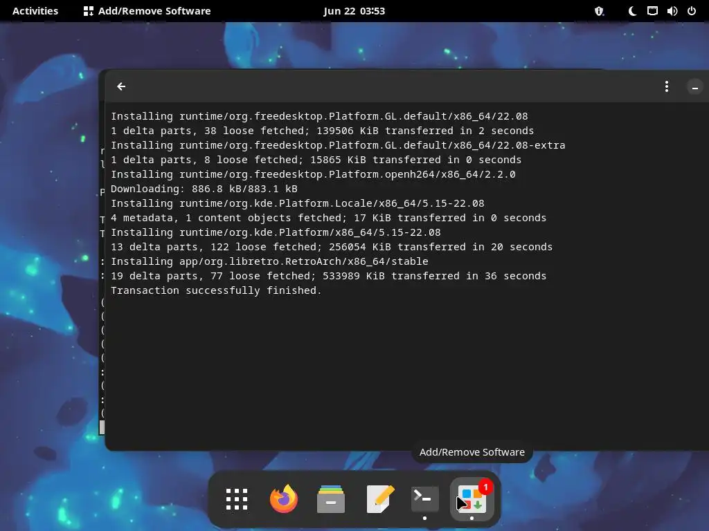This screenshot has height=531, width=709.
Task: Toggle night mode moon icon
Action: point(632,11)
